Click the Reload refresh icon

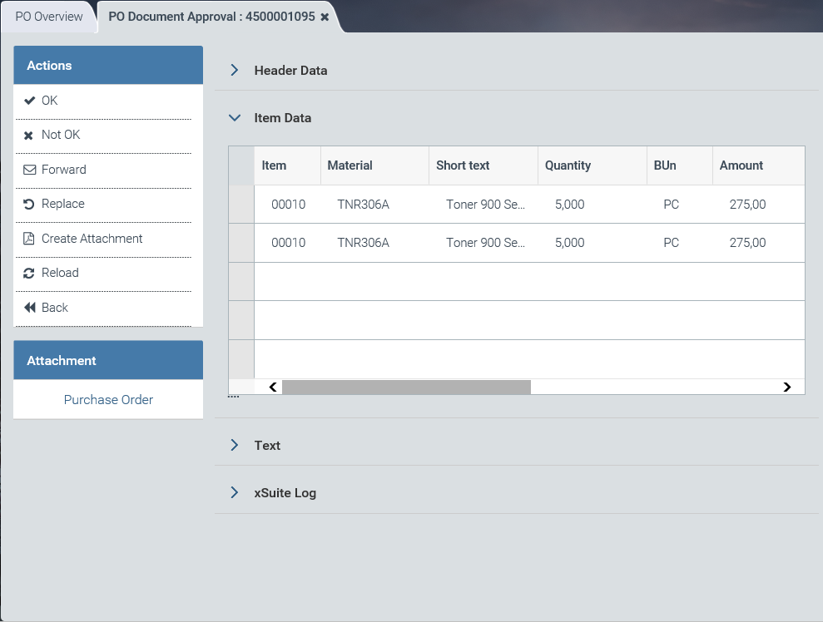(x=29, y=274)
